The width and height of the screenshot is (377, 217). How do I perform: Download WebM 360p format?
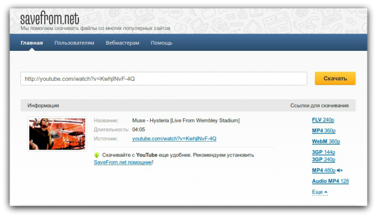(326, 142)
